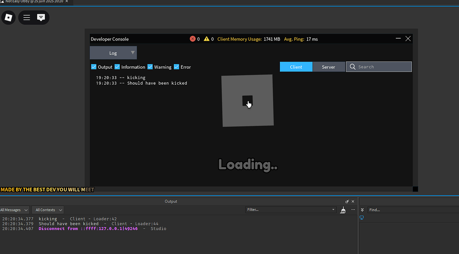459x254 pixels.
Task: Close the Output panel
Action: point(353,201)
